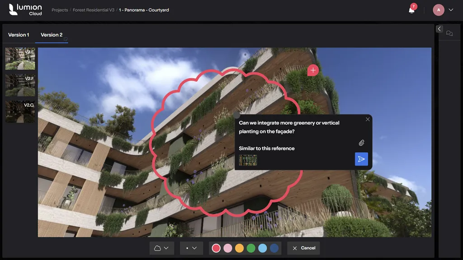This screenshot has height=260, width=463.
Task: Navigate to Projects via the breadcrumb link
Action: point(60,9)
